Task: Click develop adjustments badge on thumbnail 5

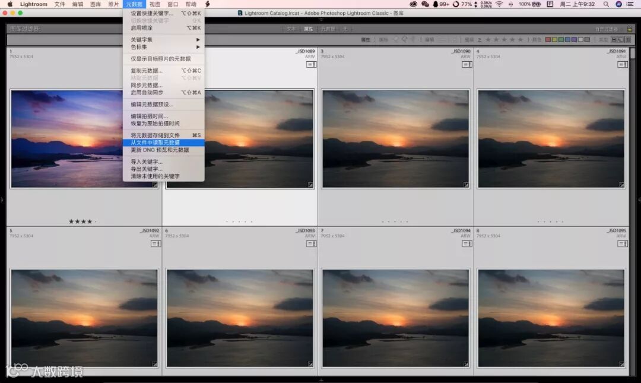Action: point(154,364)
